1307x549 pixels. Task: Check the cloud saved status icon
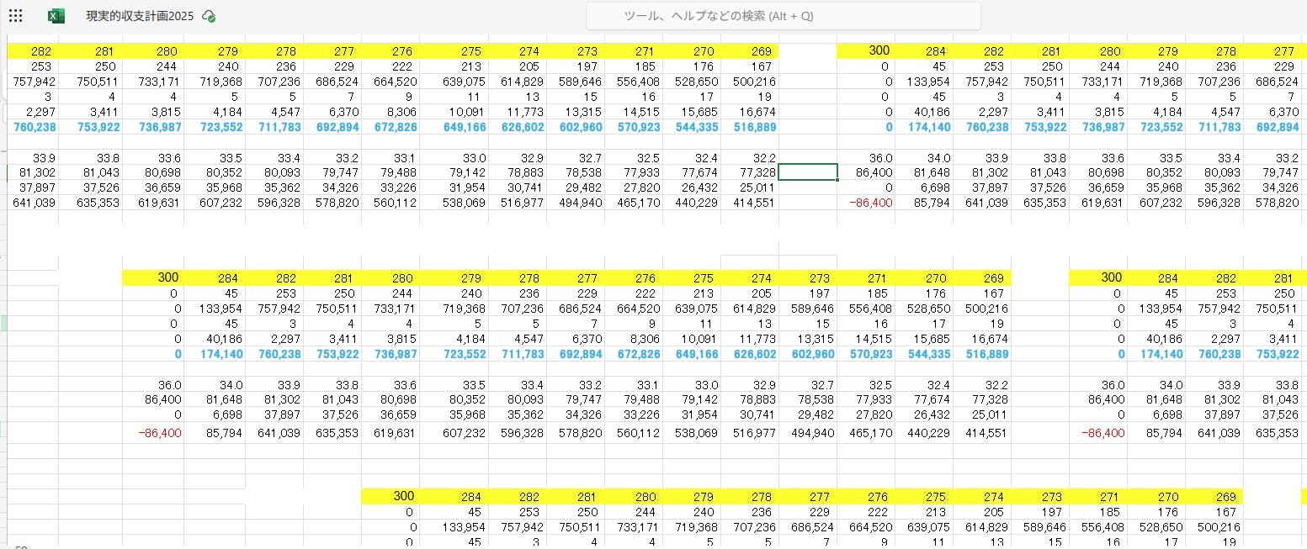pos(210,16)
